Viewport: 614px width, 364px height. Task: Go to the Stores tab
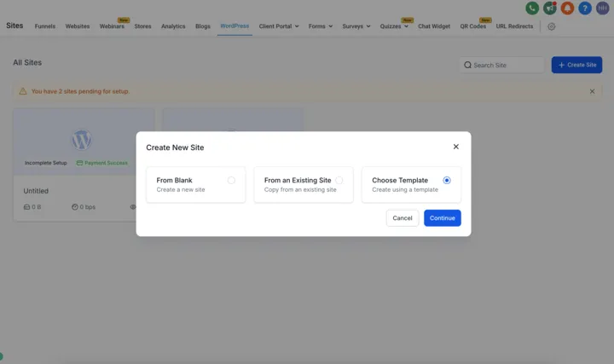pyautogui.click(x=142, y=26)
